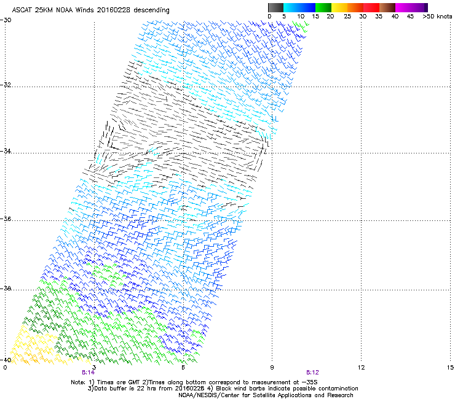Click the purple 8:12 time marker
This screenshot has width=455, height=399.
click(312, 373)
